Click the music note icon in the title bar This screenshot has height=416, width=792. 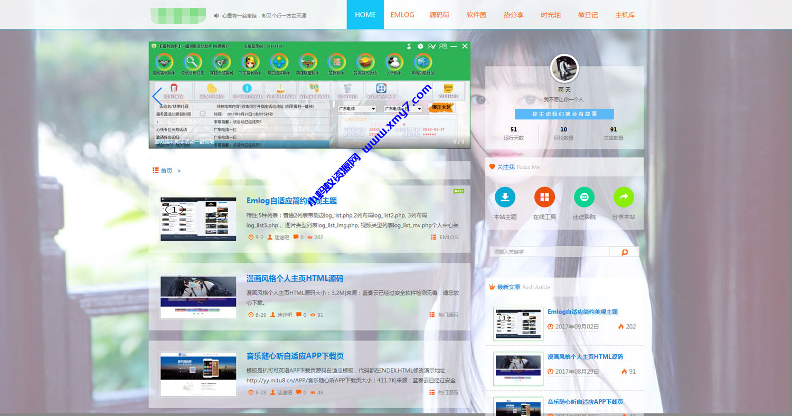[x=409, y=46]
